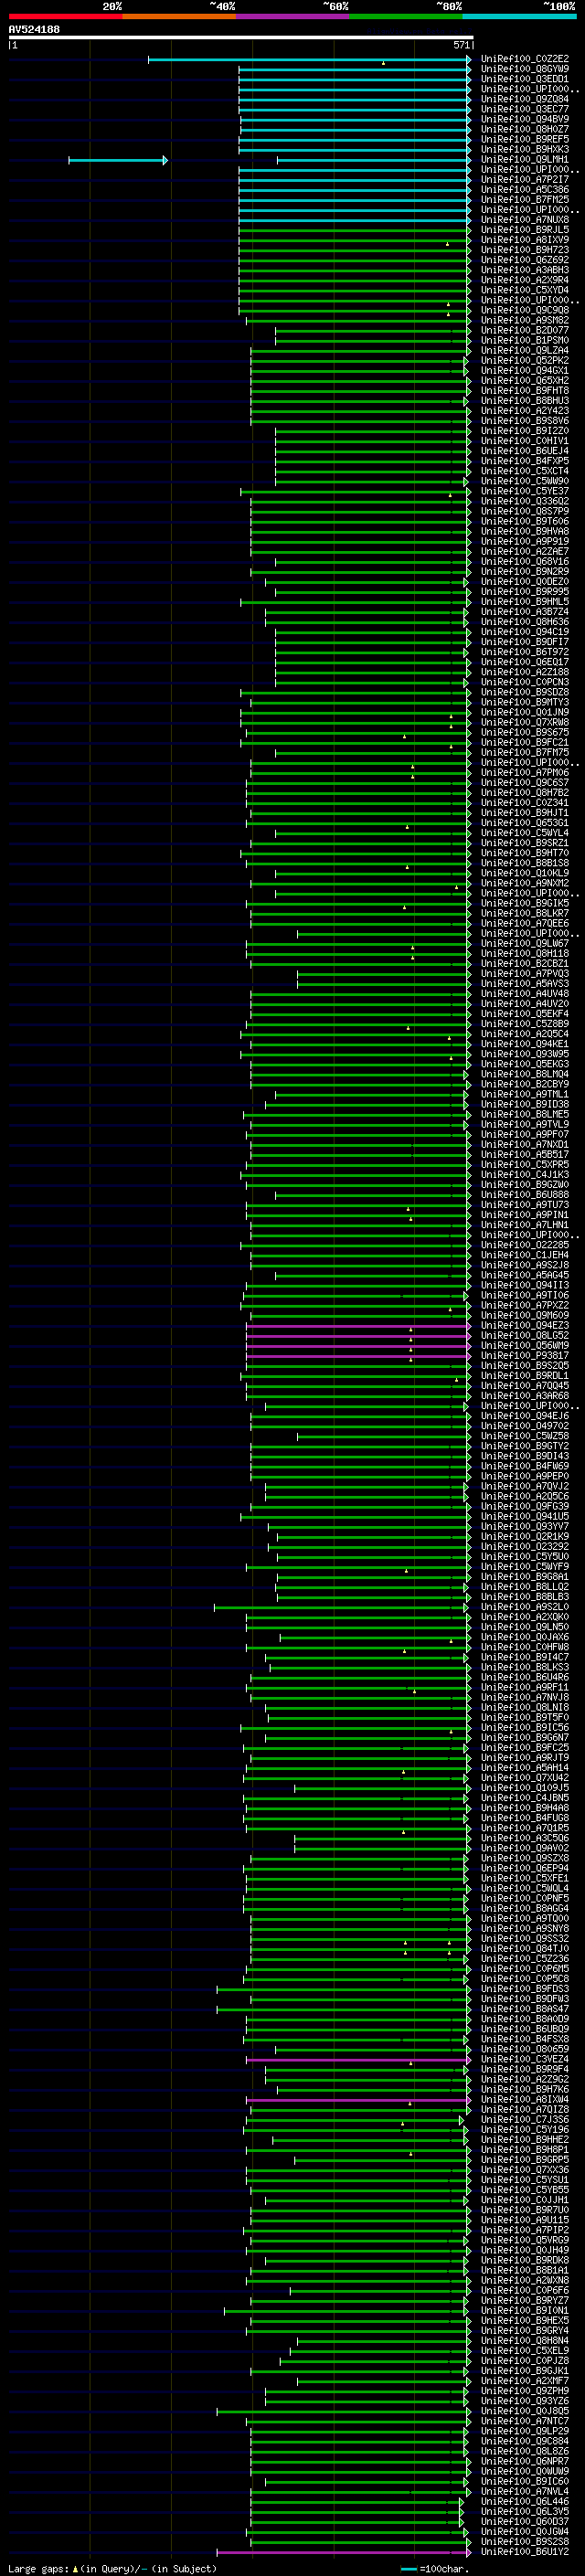Select label UniRef100_Q9C9Q8
585x2576 pixels.
[524, 310]
